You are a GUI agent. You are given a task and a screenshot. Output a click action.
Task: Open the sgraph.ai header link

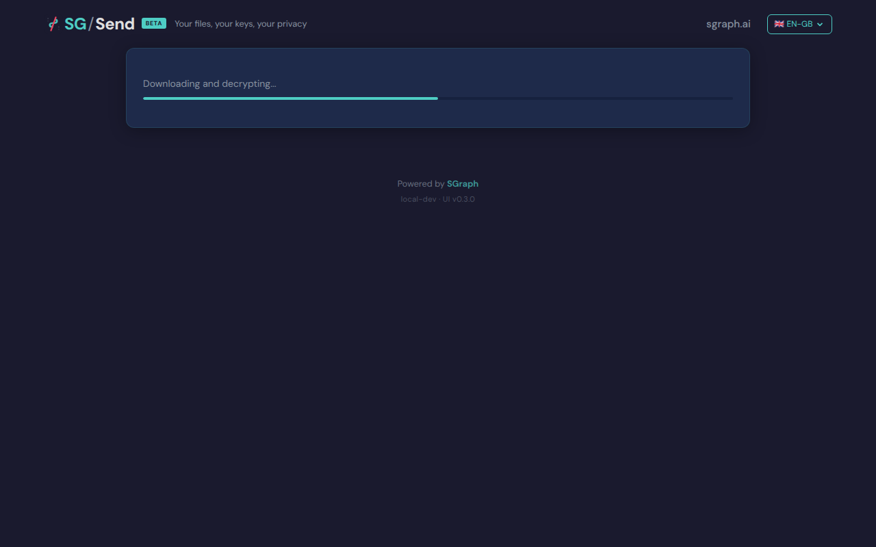click(728, 24)
